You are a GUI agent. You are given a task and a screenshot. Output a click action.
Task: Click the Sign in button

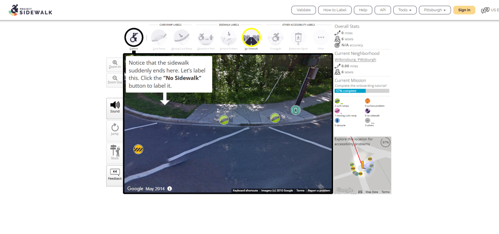464,10
